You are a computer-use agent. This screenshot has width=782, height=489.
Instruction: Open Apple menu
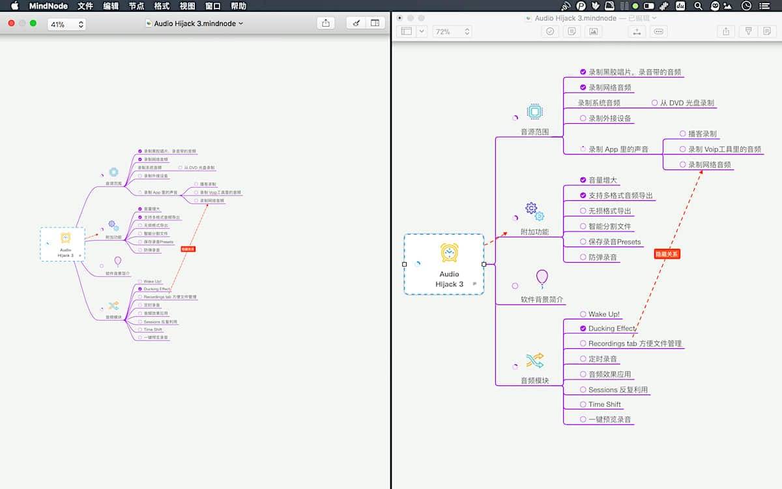[x=14, y=6]
